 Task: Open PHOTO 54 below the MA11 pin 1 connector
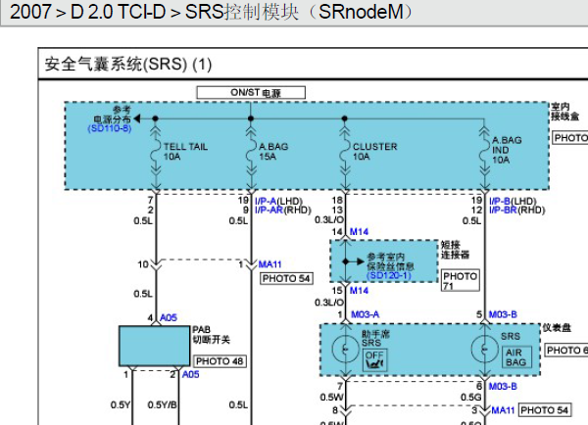286,278
